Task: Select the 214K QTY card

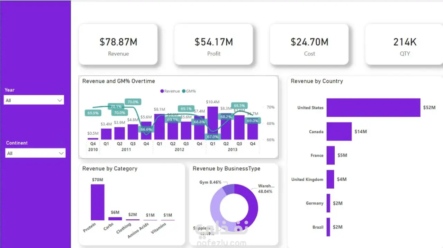Action: (x=404, y=44)
